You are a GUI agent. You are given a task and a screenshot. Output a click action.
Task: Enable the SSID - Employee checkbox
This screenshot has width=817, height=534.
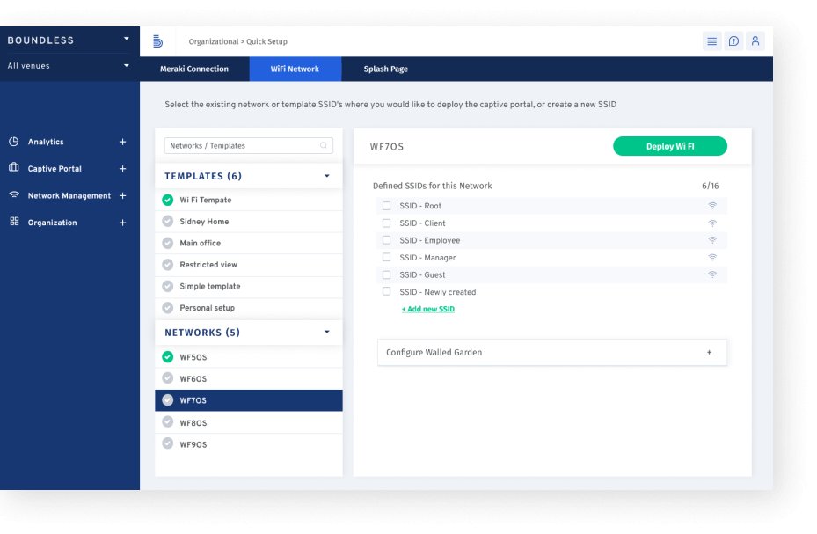(x=384, y=240)
